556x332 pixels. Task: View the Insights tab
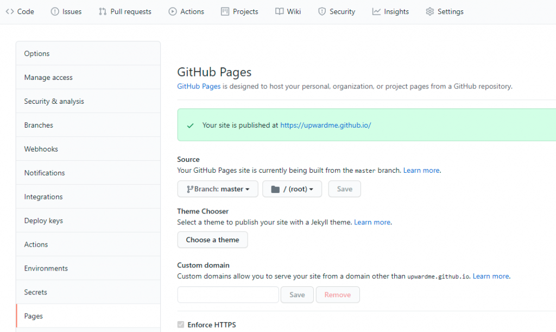point(390,12)
